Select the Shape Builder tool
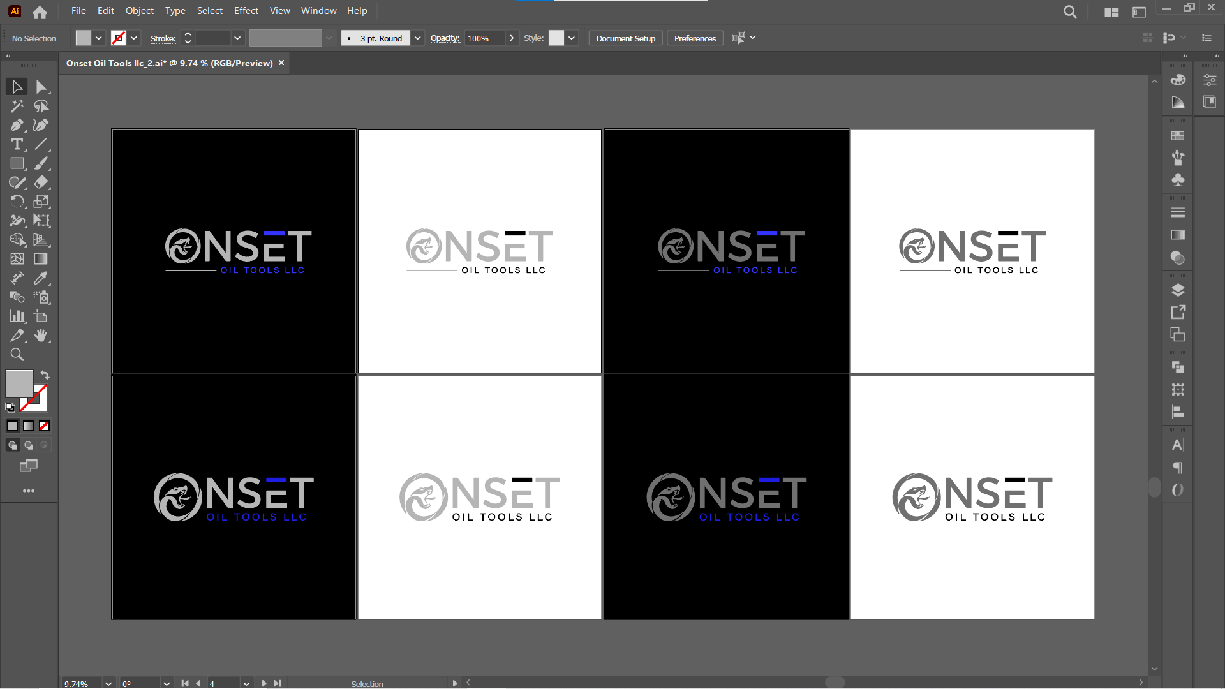 [x=17, y=240]
